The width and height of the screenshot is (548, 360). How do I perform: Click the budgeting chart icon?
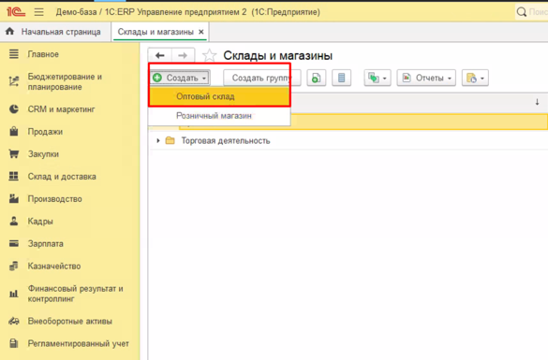coord(14,81)
